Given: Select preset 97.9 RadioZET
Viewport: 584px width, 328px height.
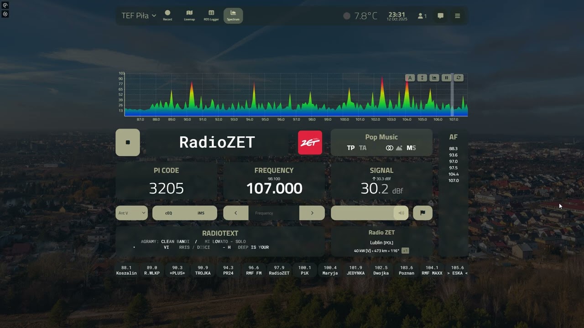Looking at the screenshot, I should [279, 271].
